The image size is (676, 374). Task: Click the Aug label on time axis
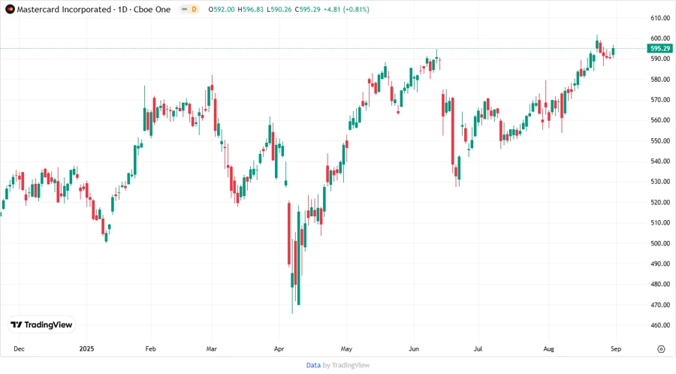548,349
